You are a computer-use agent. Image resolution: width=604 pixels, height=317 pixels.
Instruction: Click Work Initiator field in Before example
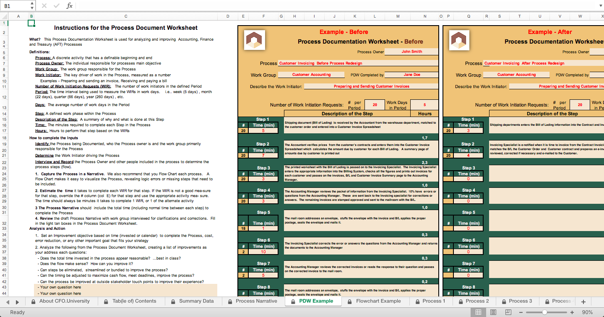pos(371,86)
